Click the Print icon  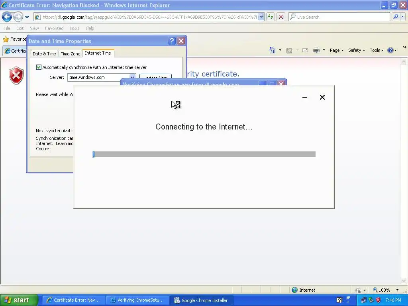(316, 50)
